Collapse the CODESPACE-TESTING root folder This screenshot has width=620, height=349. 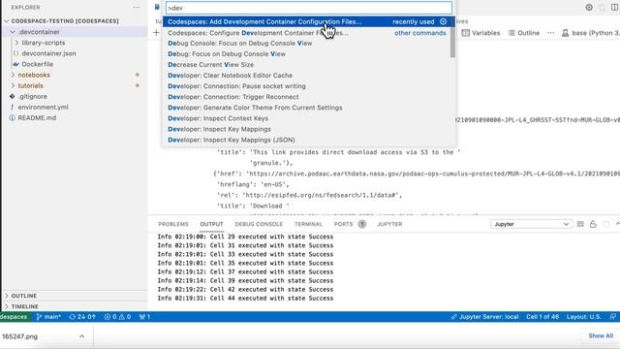pyautogui.click(x=7, y=21)
